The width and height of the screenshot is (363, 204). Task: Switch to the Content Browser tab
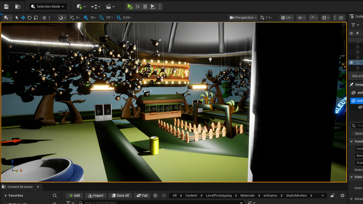pyautogui.click(x=20, y=187)
